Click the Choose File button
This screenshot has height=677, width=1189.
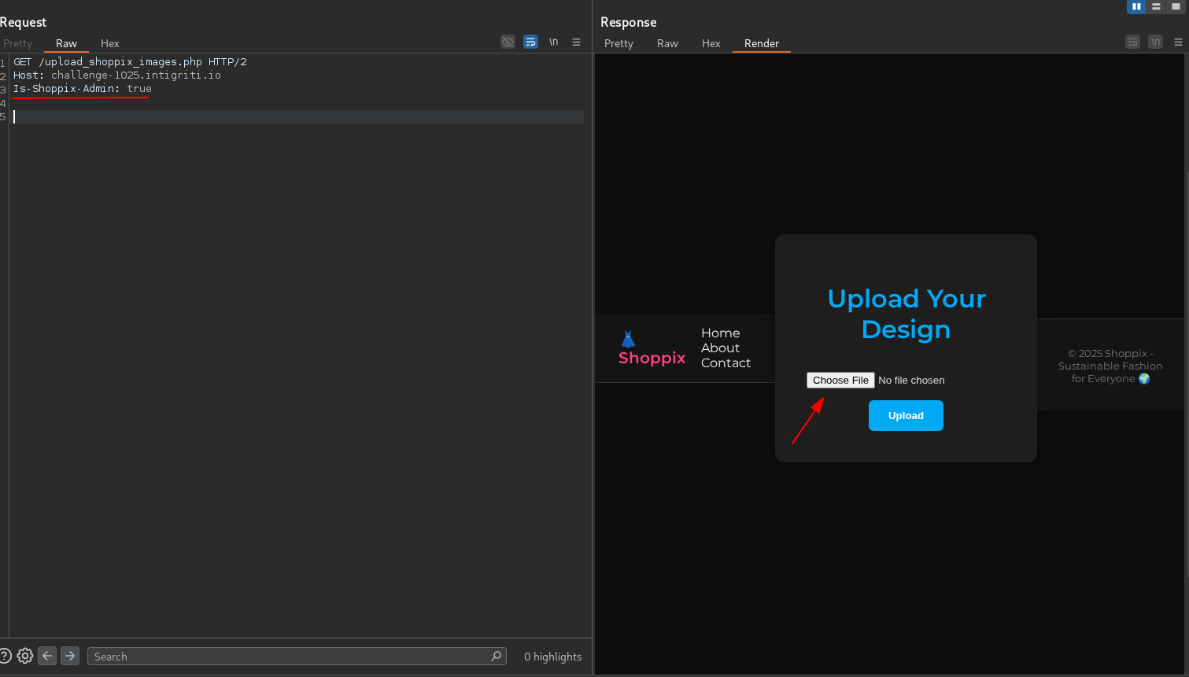[840, 381]
